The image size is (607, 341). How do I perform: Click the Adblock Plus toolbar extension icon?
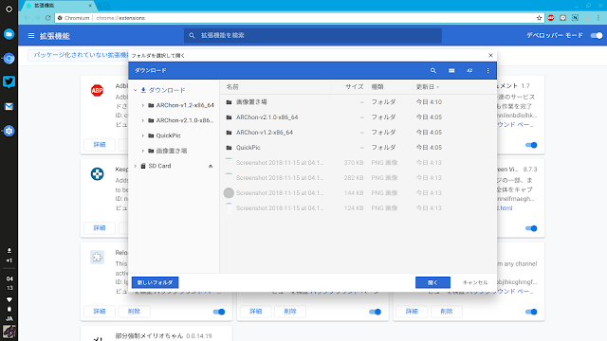pyautogui.click(x=551, y=18)
